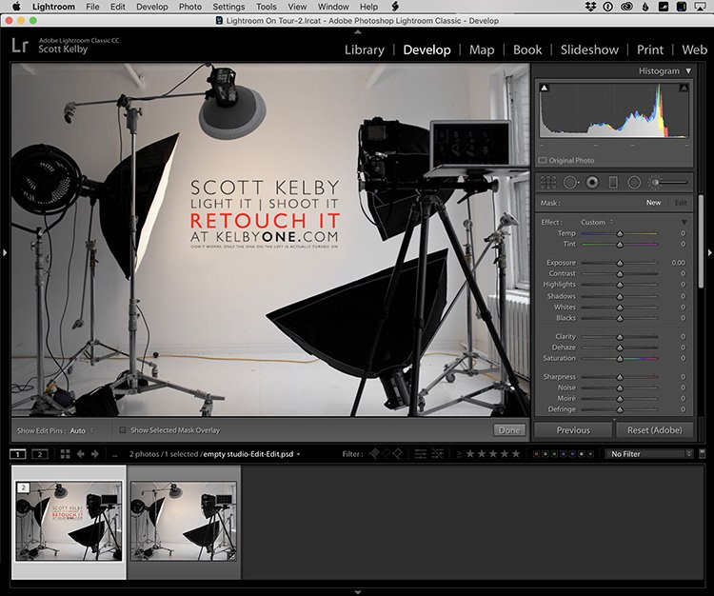Click the Creative Cloud menu bar icon

[x=626, y=7]
